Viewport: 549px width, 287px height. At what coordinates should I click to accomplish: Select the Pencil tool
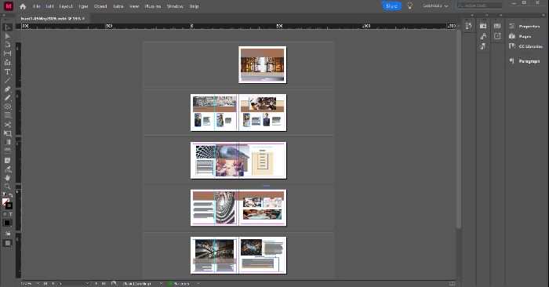[x=8, y=98]
